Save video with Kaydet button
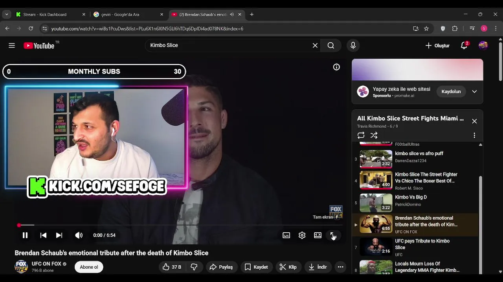The height and width of the screenshot is (282, 503). pos(256,267)
